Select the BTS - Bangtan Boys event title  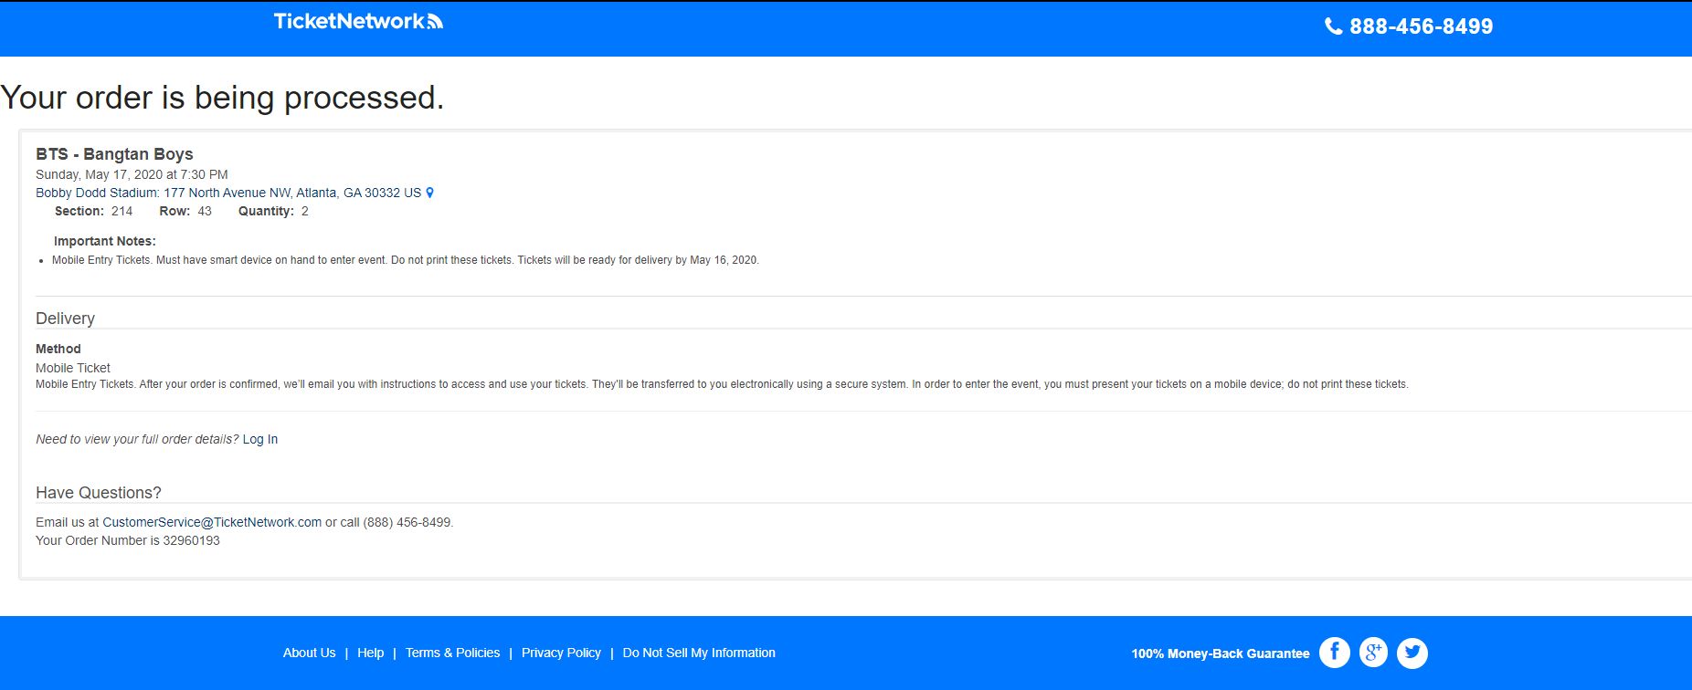[x=114, y=154]
